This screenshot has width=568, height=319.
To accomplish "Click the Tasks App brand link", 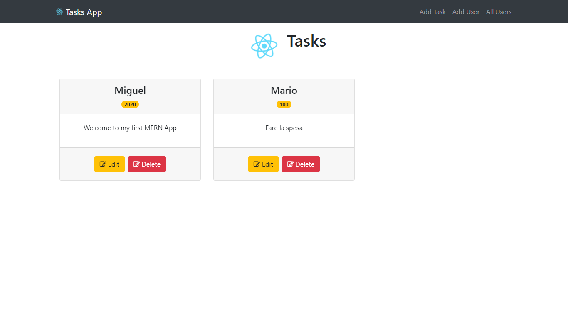I will [84, 12].
